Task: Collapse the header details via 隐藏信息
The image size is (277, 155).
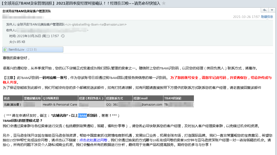Action: 268,16
